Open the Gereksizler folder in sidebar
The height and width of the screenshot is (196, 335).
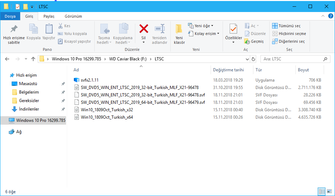[25, 101]
